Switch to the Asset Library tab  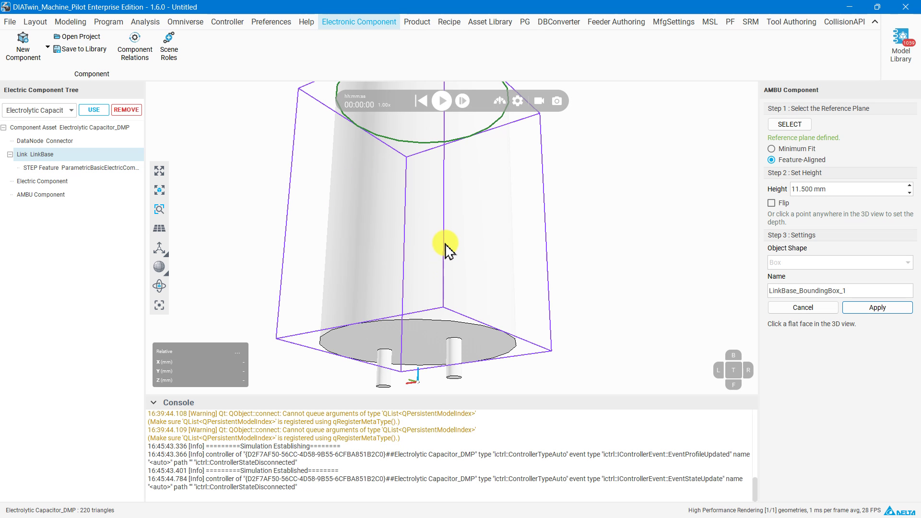tap(490, 22)
